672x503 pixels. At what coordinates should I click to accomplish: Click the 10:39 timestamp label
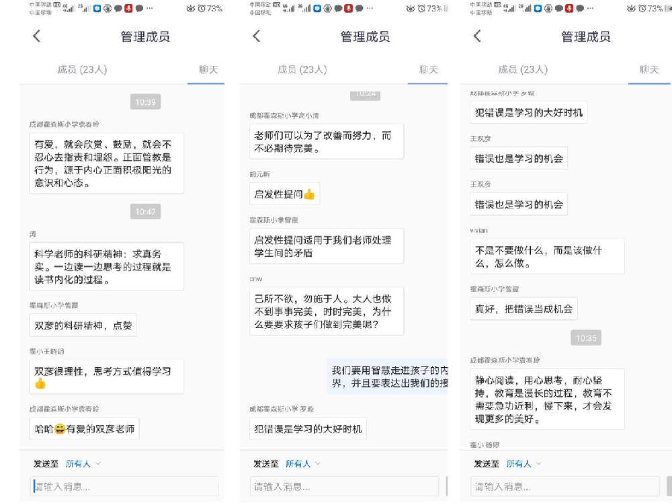click(145, 102)
